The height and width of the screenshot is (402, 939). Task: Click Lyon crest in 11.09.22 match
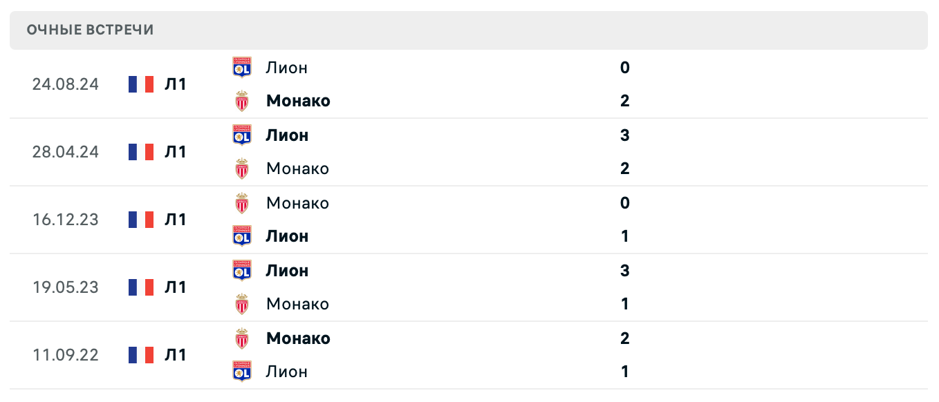pyautogui.click(x=242, y=372)
